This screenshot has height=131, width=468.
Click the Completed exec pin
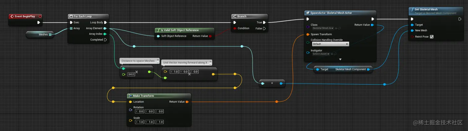[x=106, y=40]
